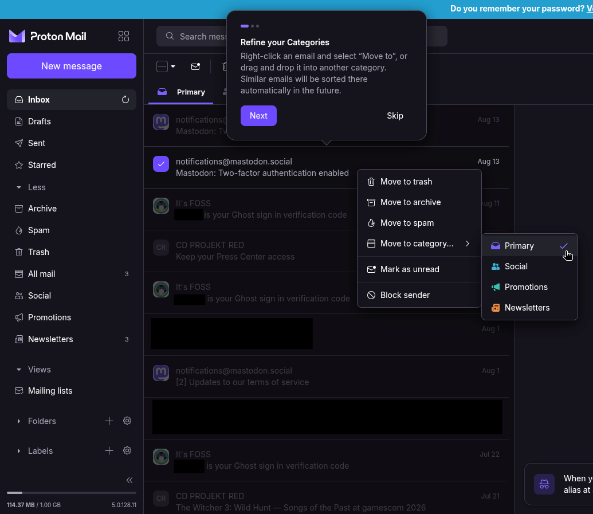
Task: Click the version number 5.0.128.11
Action: click(124, 505)
